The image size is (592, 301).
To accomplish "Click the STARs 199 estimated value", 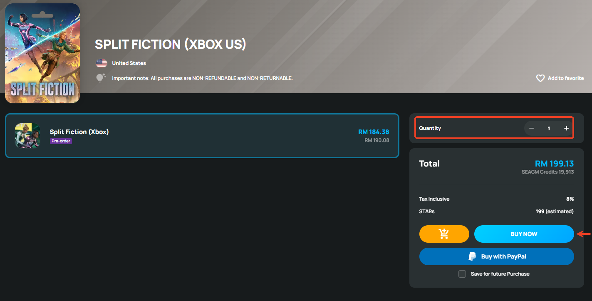I will click(x=554, y=211).
